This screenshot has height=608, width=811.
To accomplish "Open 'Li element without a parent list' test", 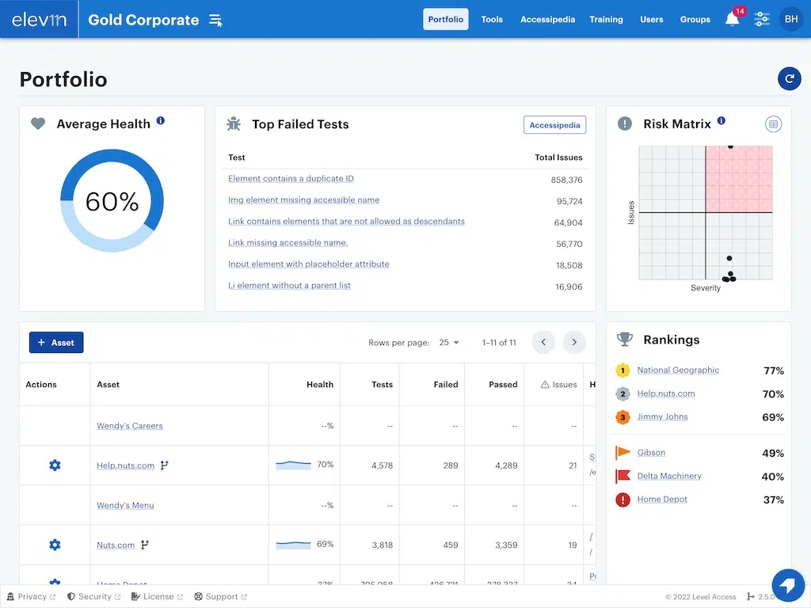I will (289, 285).
